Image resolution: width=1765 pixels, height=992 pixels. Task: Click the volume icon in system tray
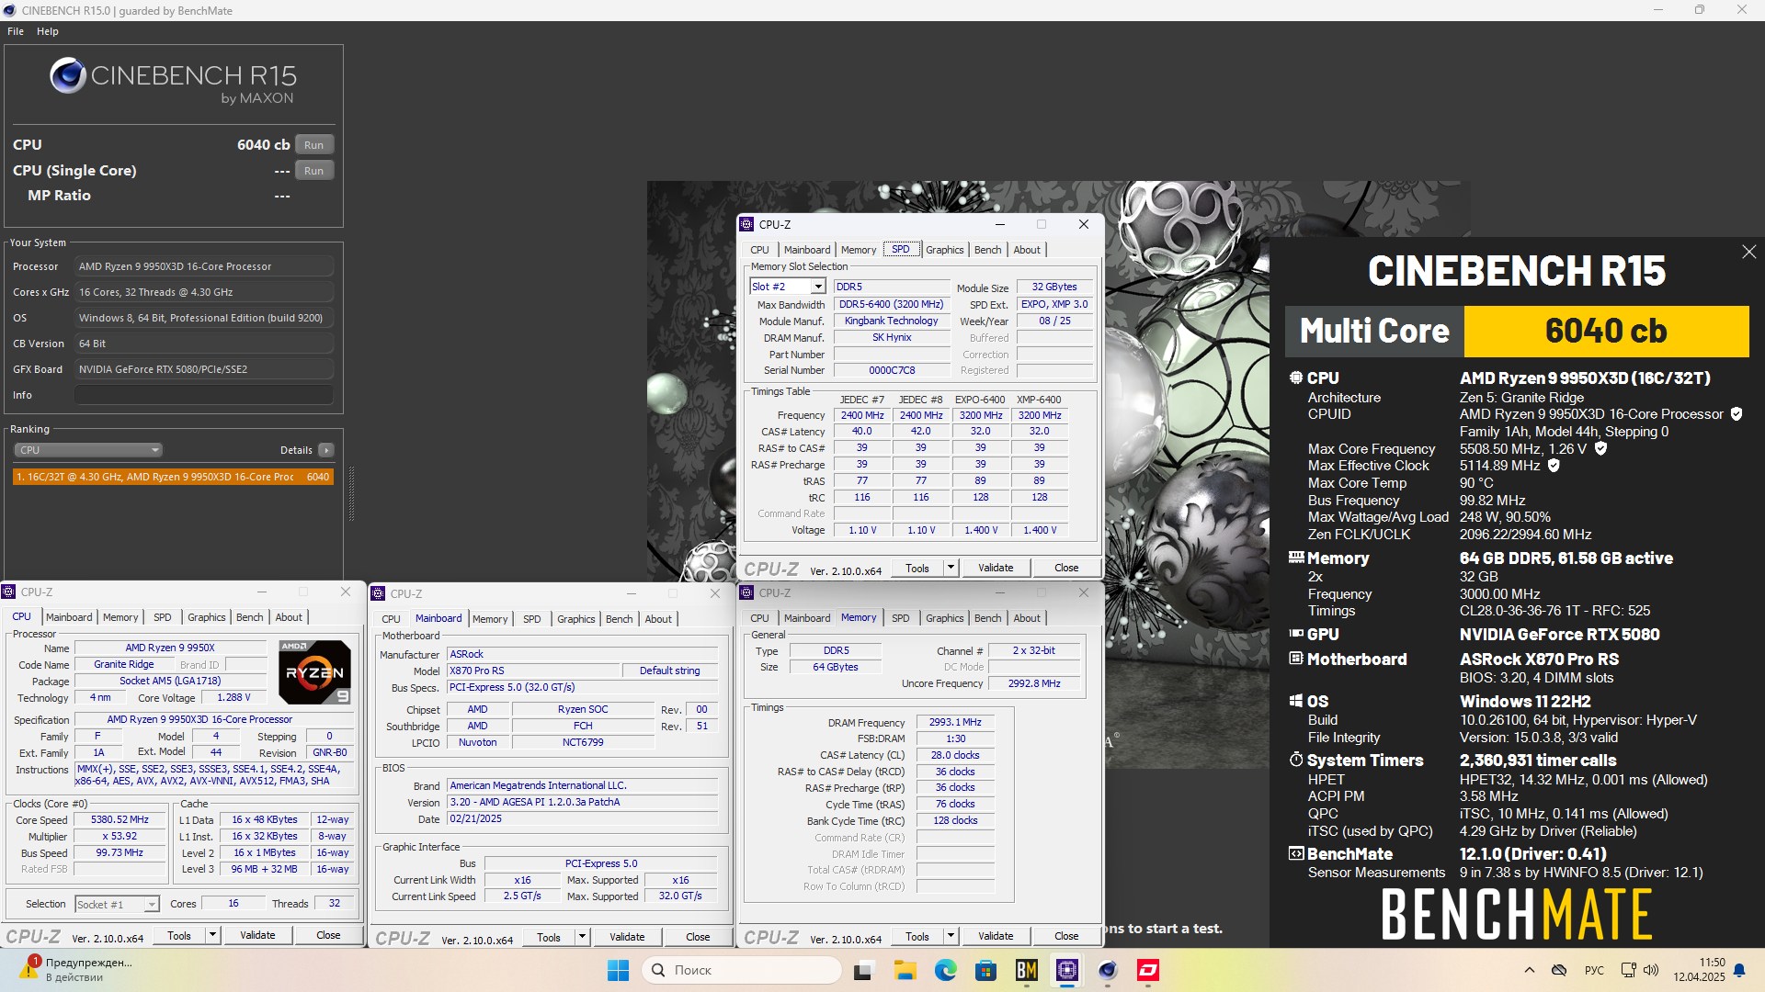(x=1651, y=970)
